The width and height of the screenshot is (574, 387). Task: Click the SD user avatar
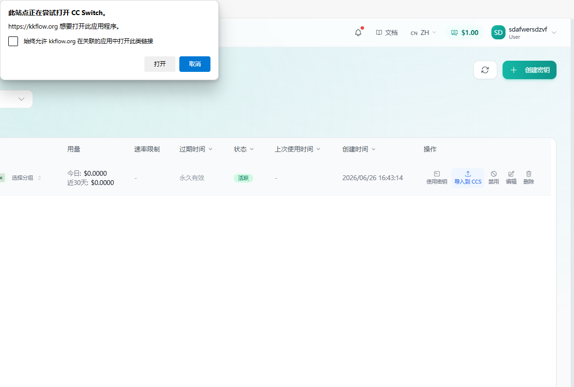pos(498,33)
